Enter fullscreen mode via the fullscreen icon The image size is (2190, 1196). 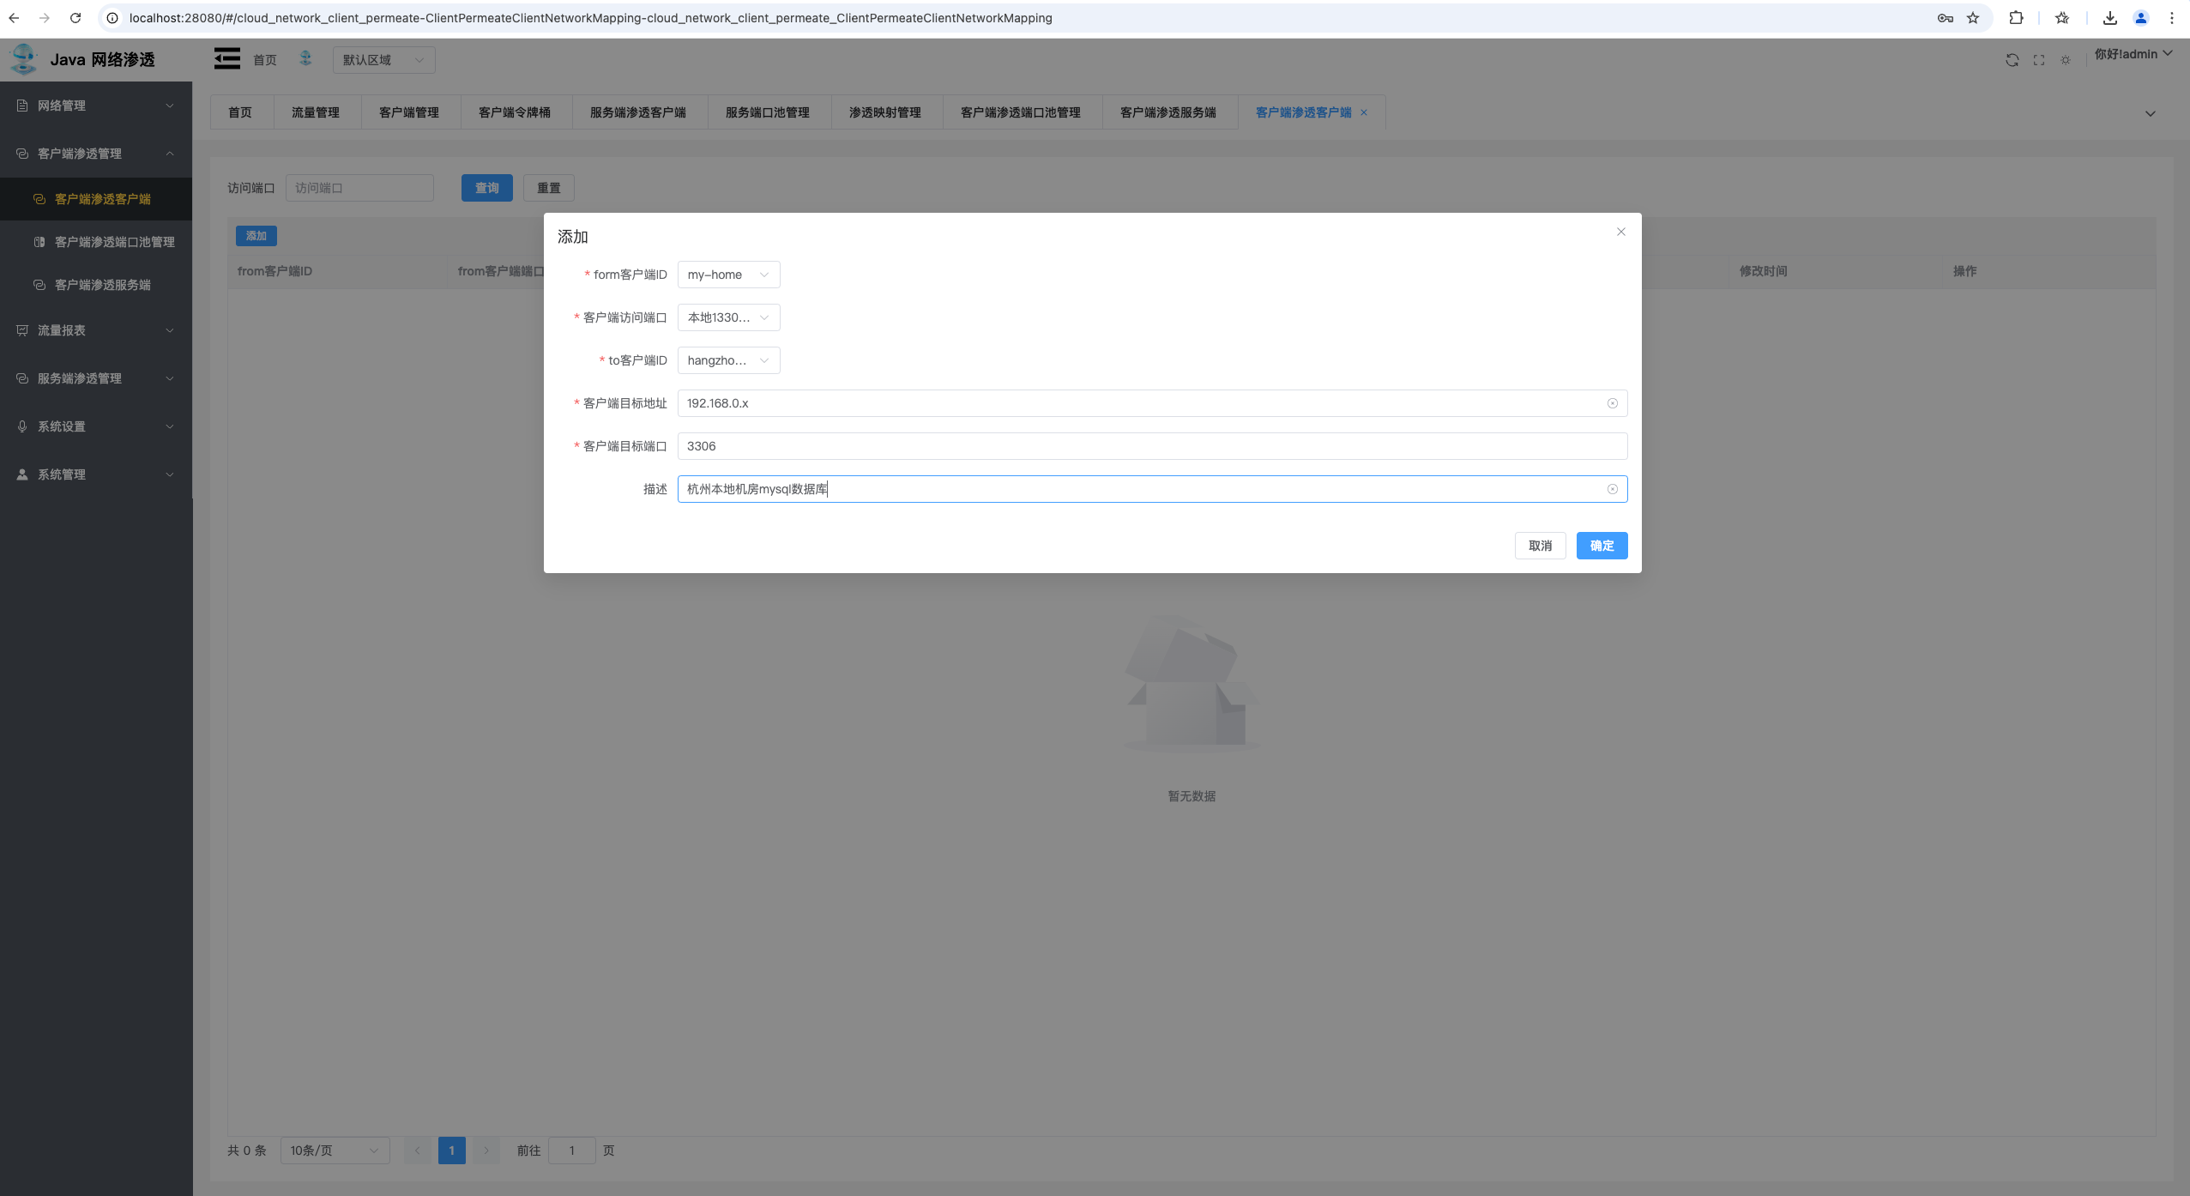[2039, 59]
